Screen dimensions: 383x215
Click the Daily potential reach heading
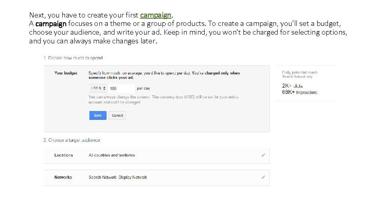[300, 72]
